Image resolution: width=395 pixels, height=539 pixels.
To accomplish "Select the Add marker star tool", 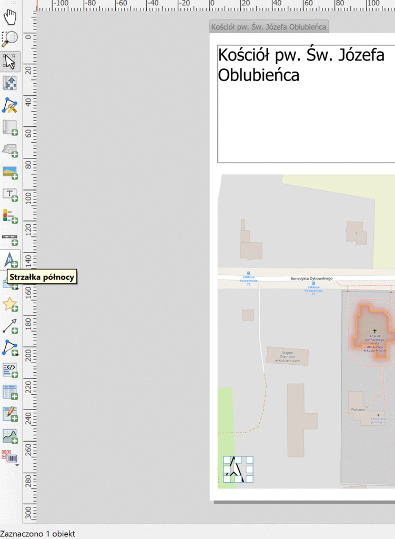I will pos(10,304).
